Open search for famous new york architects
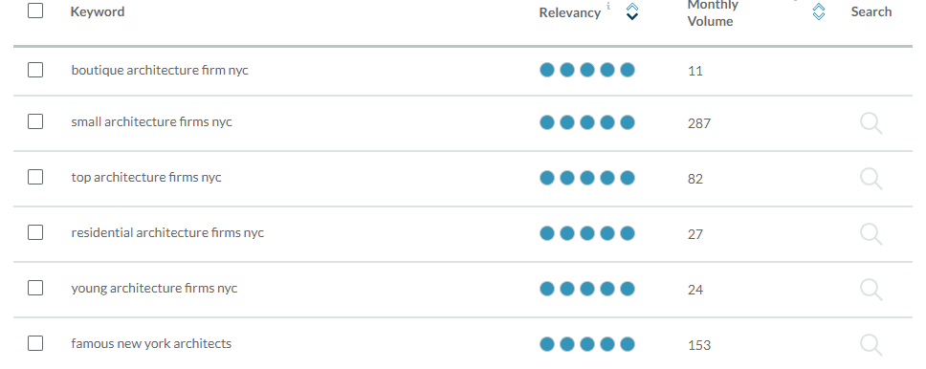 pyautogui.click(x=871, y=345)
